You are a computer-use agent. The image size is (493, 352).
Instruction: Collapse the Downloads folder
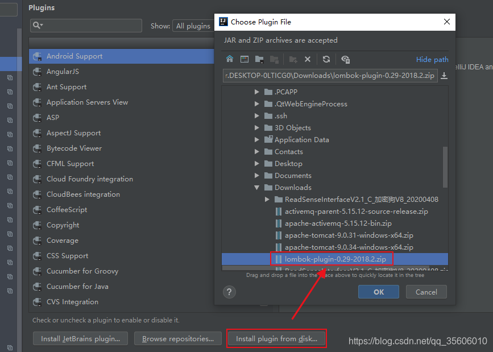257,188
